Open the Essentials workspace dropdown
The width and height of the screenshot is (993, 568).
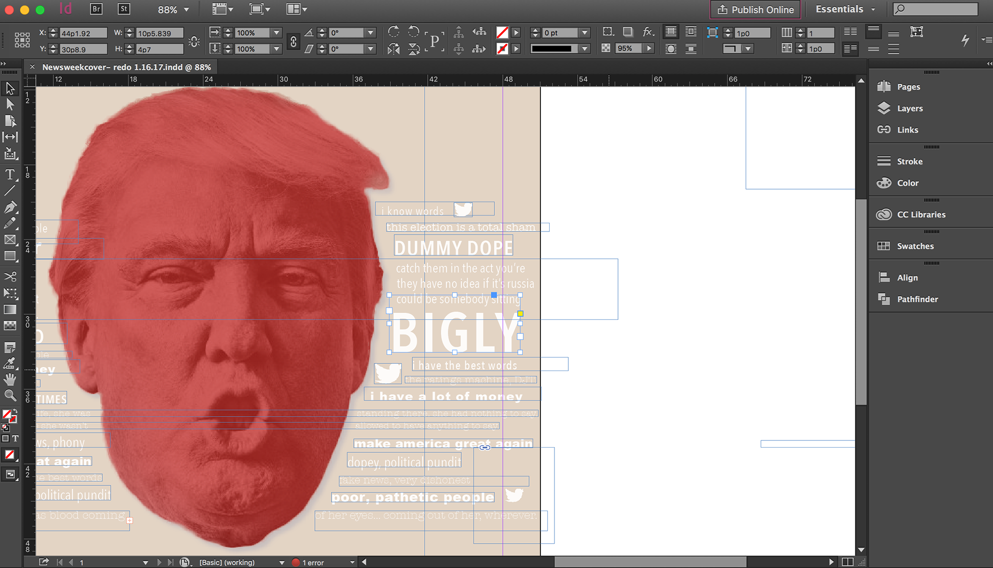846,9
